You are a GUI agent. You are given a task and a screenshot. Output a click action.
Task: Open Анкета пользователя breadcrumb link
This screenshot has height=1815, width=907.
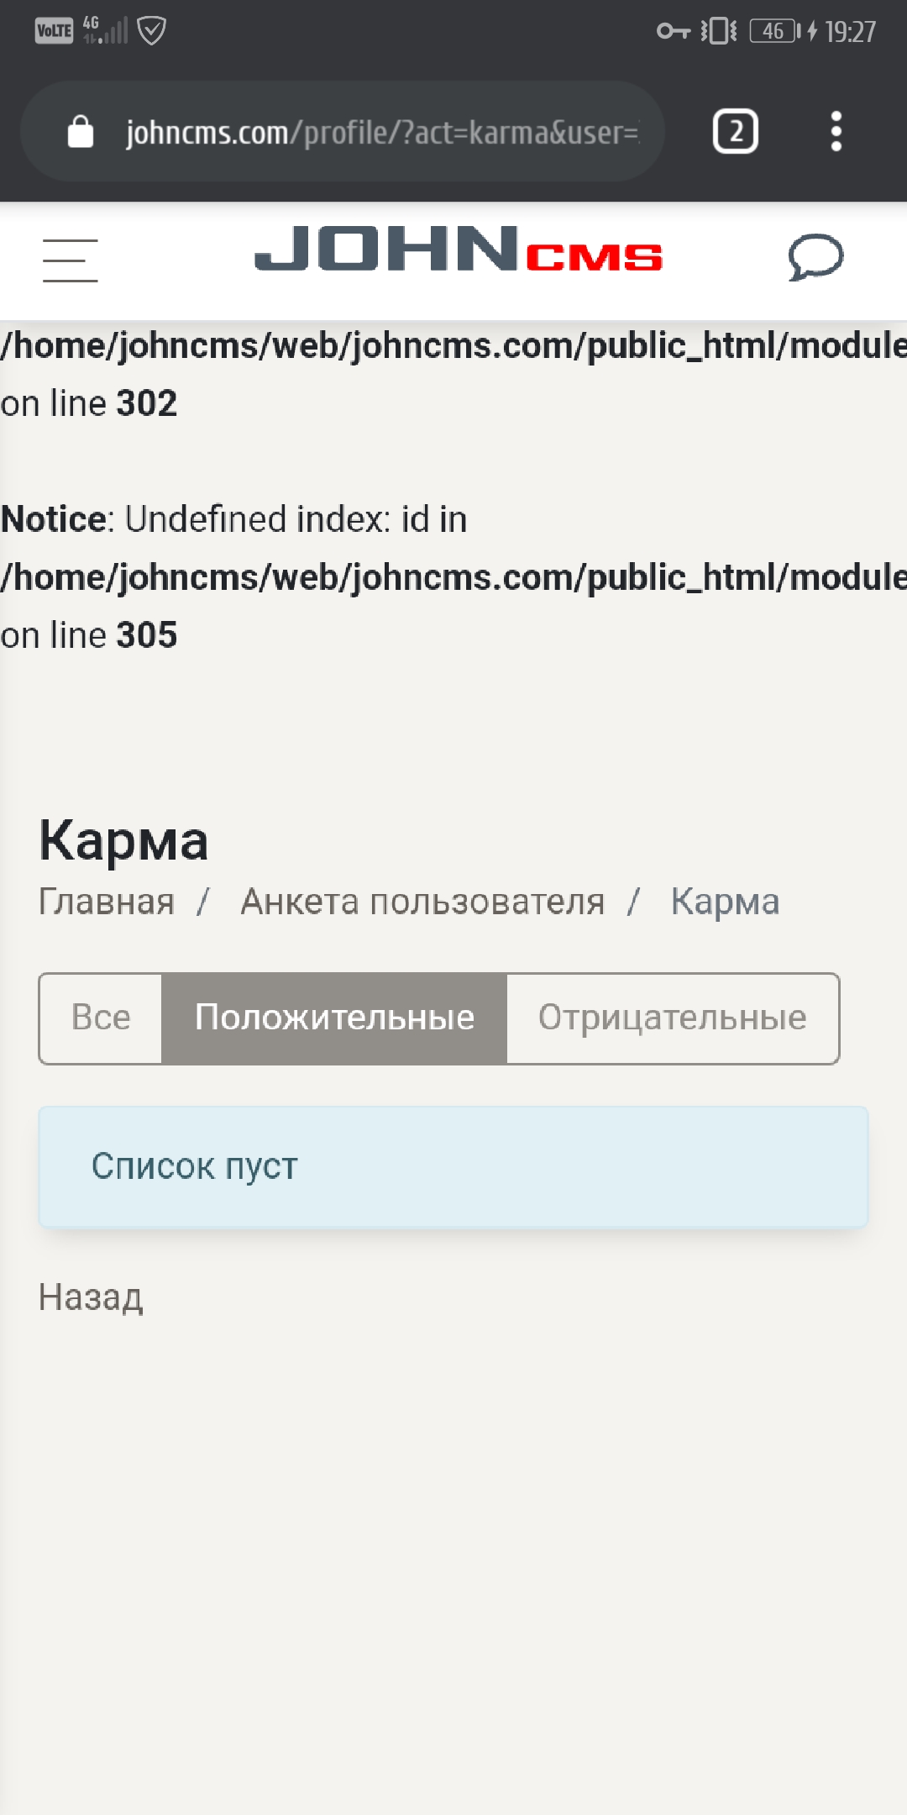tap(422, 902)
